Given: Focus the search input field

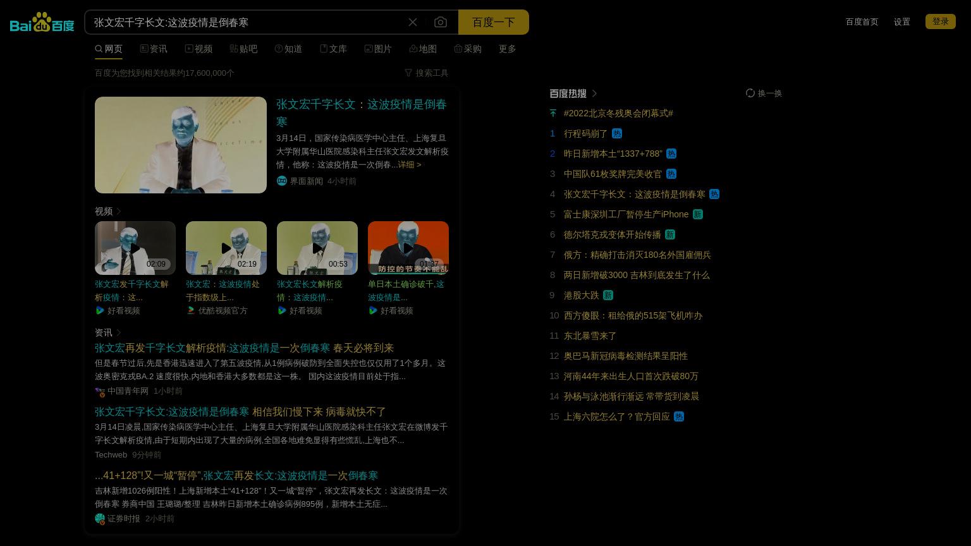Looking at the screenshot, I should (247, 22).
